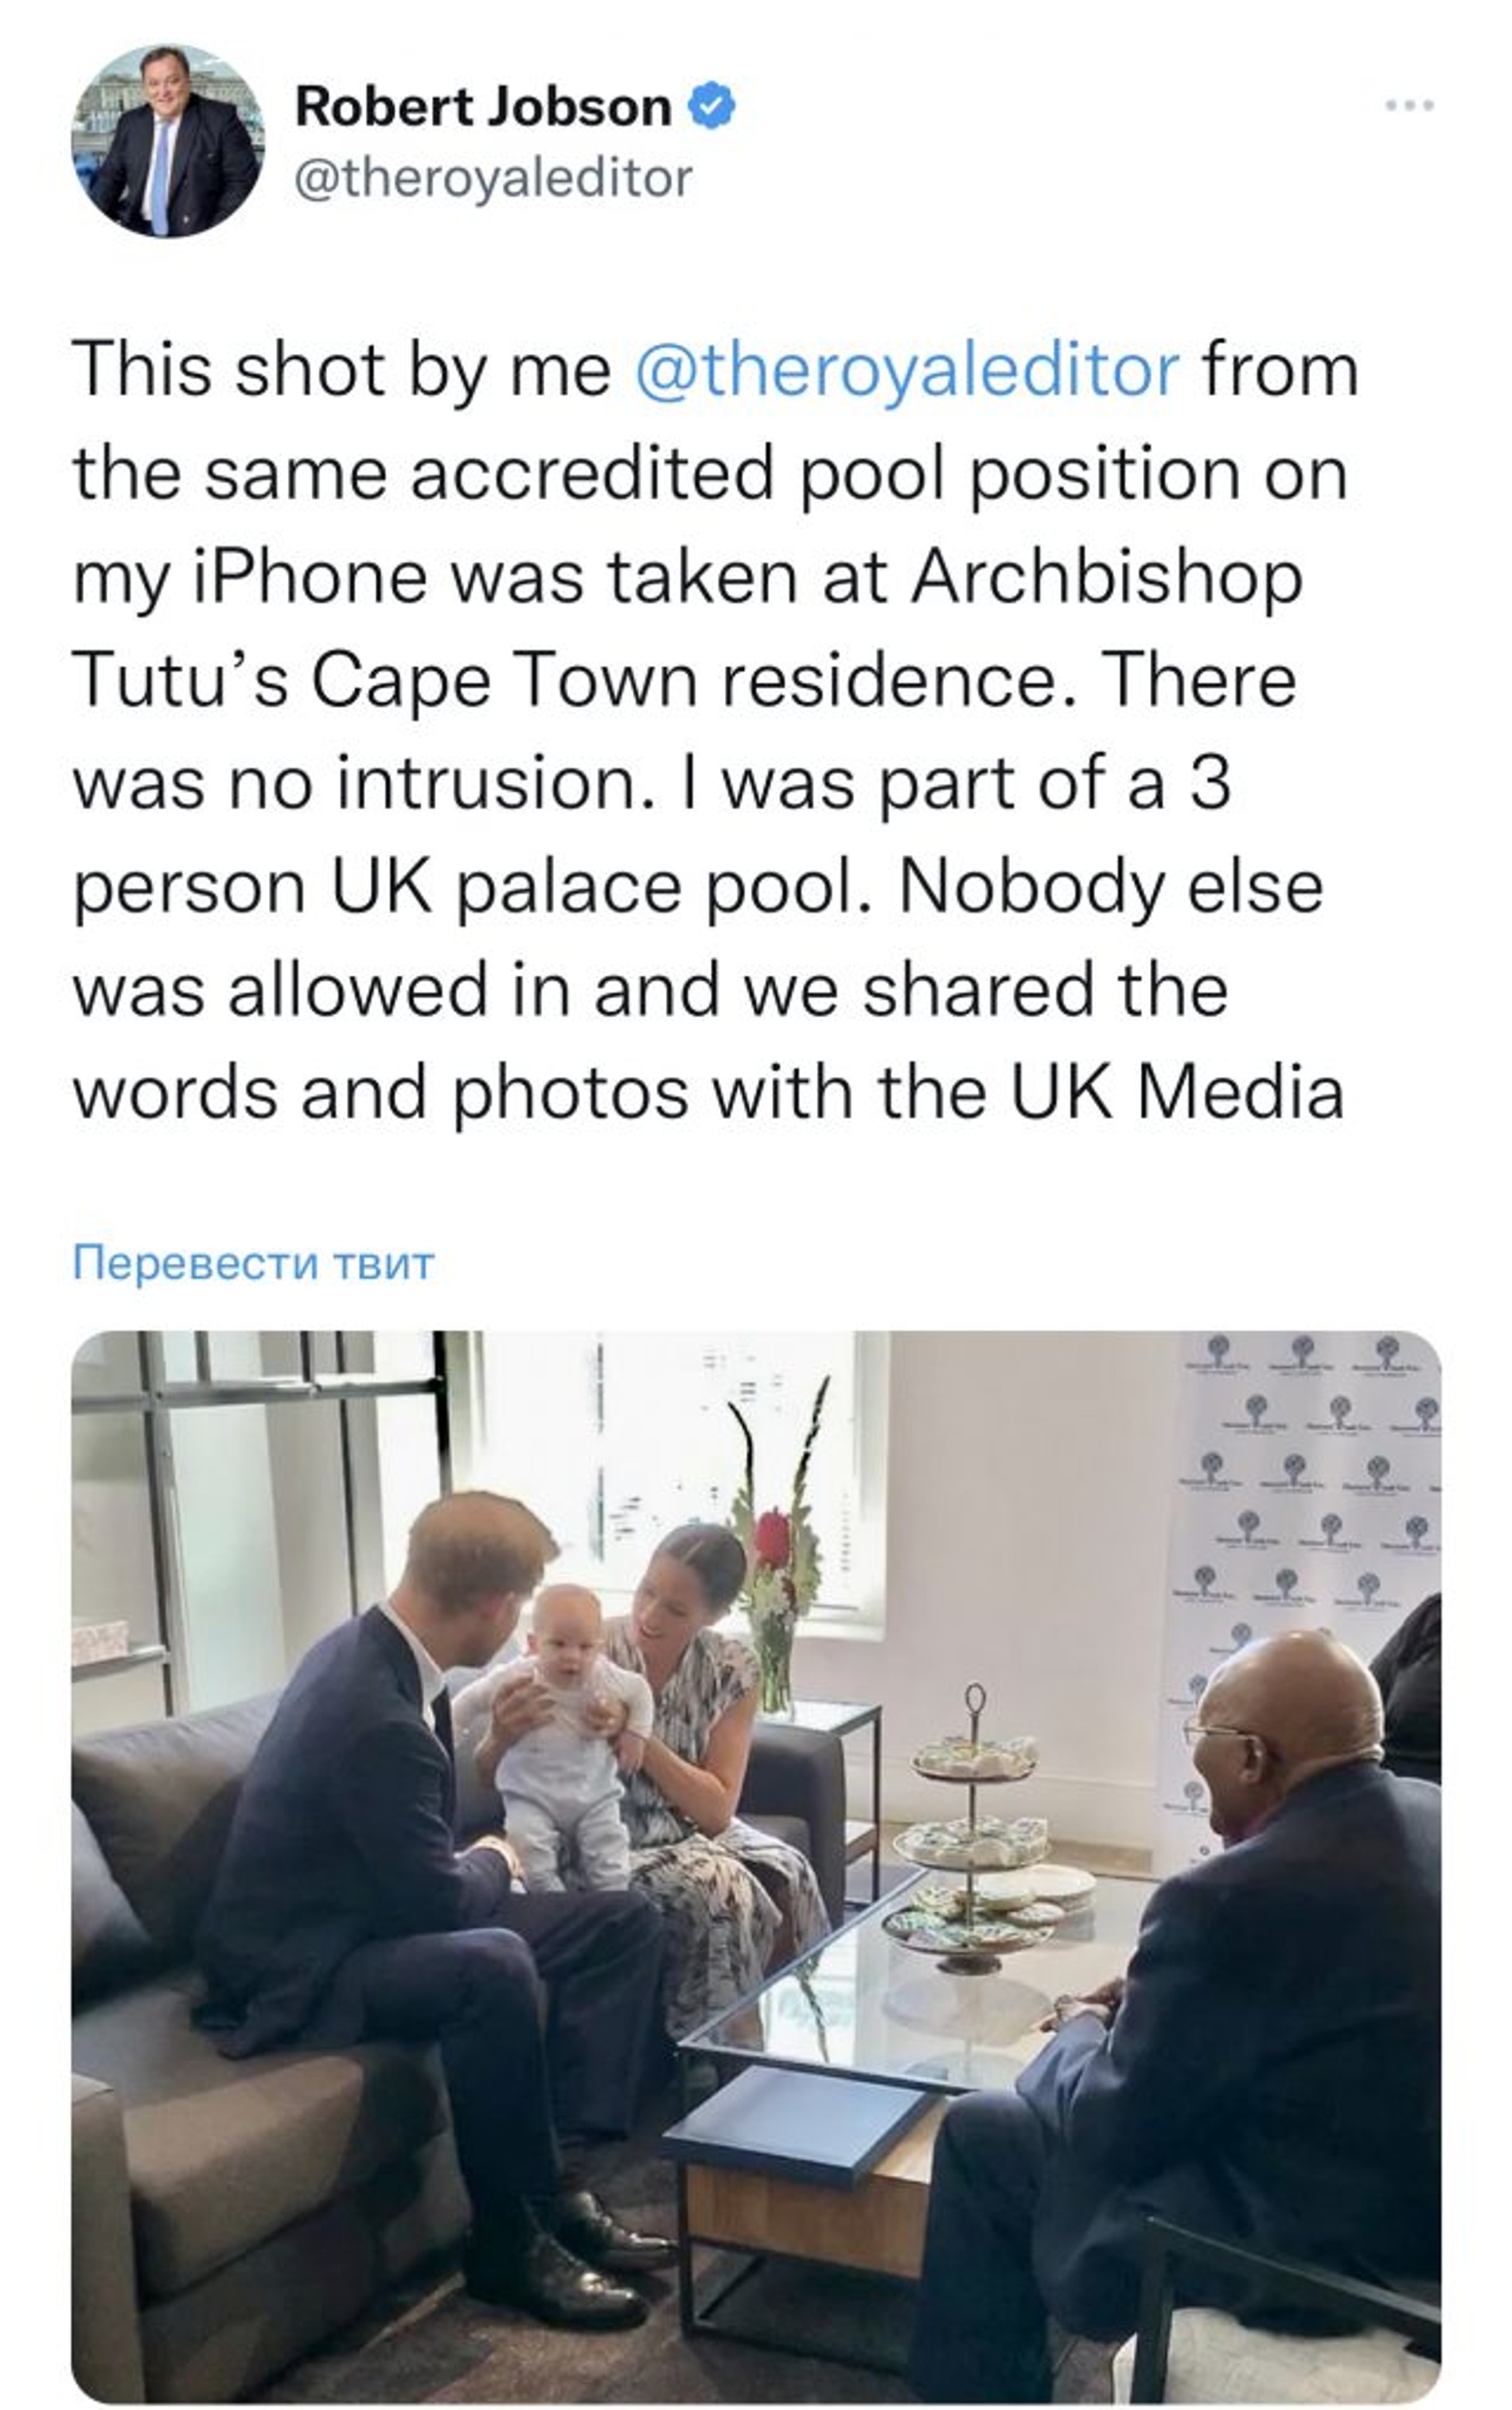
Task: Open the @theroyaleditor handle under the name
Action: tap(493, 178)
